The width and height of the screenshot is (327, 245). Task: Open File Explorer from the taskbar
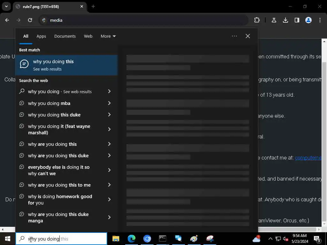(116, 239)
